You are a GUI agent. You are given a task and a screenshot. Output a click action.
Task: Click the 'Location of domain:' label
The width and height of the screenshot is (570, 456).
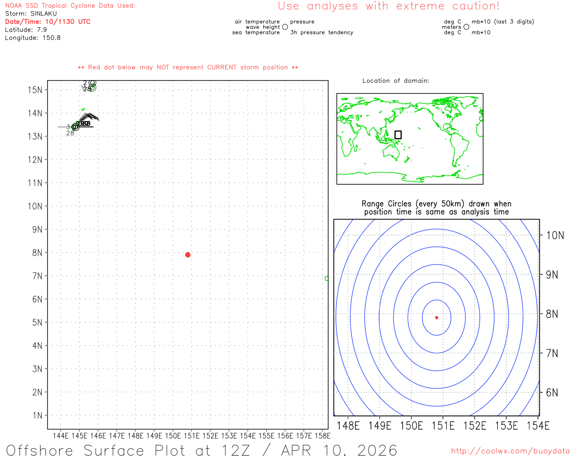coord(396,81)
